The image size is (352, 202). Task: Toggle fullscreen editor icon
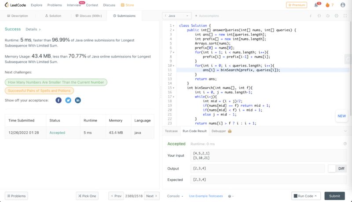[345, 16]
